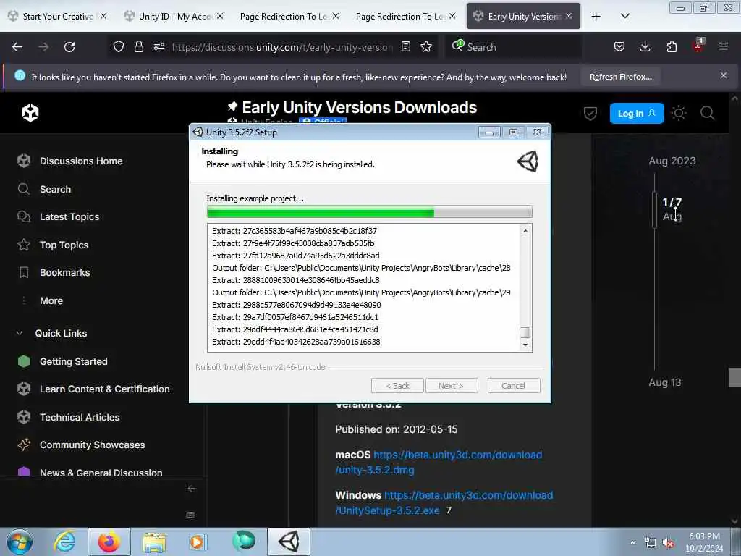Image resolution: width=741 pixels, height=556 pixels.
Task: Open forum search magnifier in header
Action: coord(708,113)
